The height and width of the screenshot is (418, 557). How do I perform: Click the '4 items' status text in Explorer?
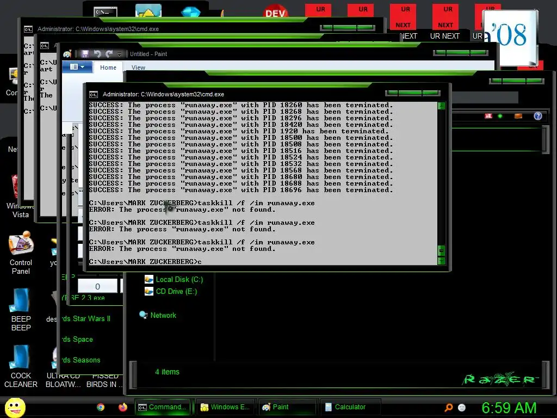pyautogui.click(x=168, y=372)
